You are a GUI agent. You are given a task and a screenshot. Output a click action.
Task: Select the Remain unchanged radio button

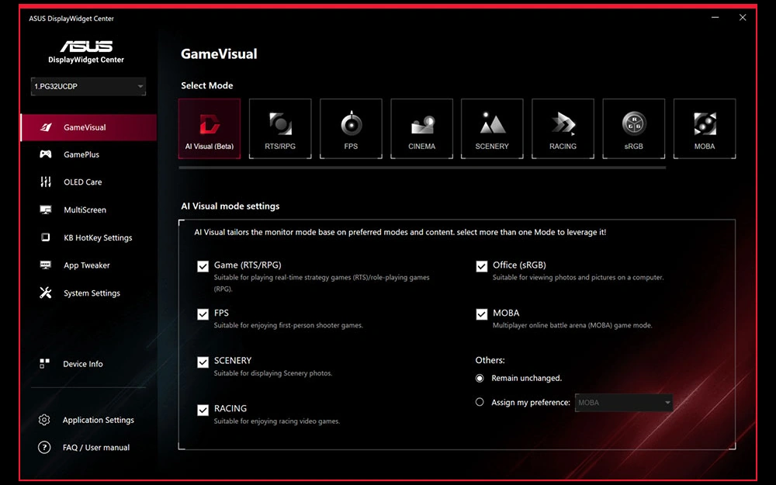tap(480, 378)
